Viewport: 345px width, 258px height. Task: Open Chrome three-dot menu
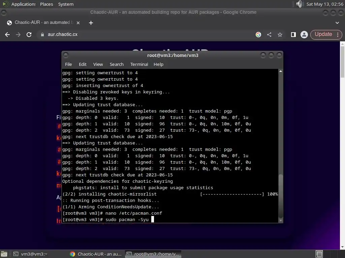click(338, 35)
